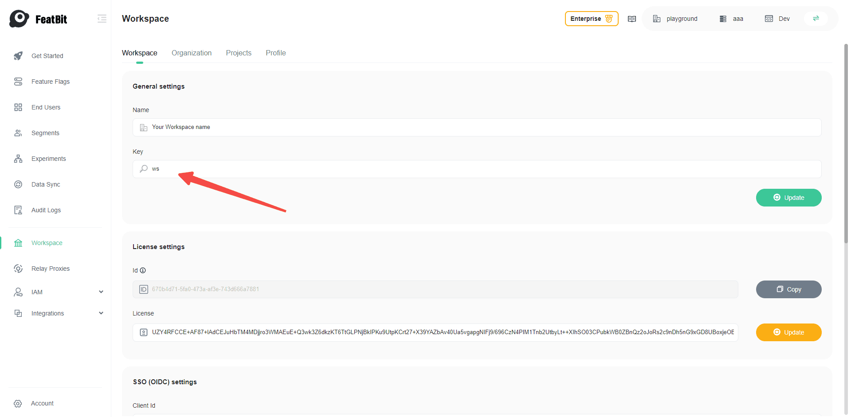Click the environment switch arrows icon
Screen dimensions: 851x417
point(816,19)
